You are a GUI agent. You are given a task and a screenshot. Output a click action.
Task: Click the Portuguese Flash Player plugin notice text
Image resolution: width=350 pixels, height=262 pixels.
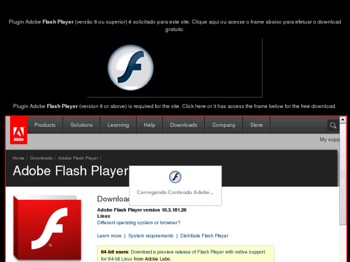175,25
